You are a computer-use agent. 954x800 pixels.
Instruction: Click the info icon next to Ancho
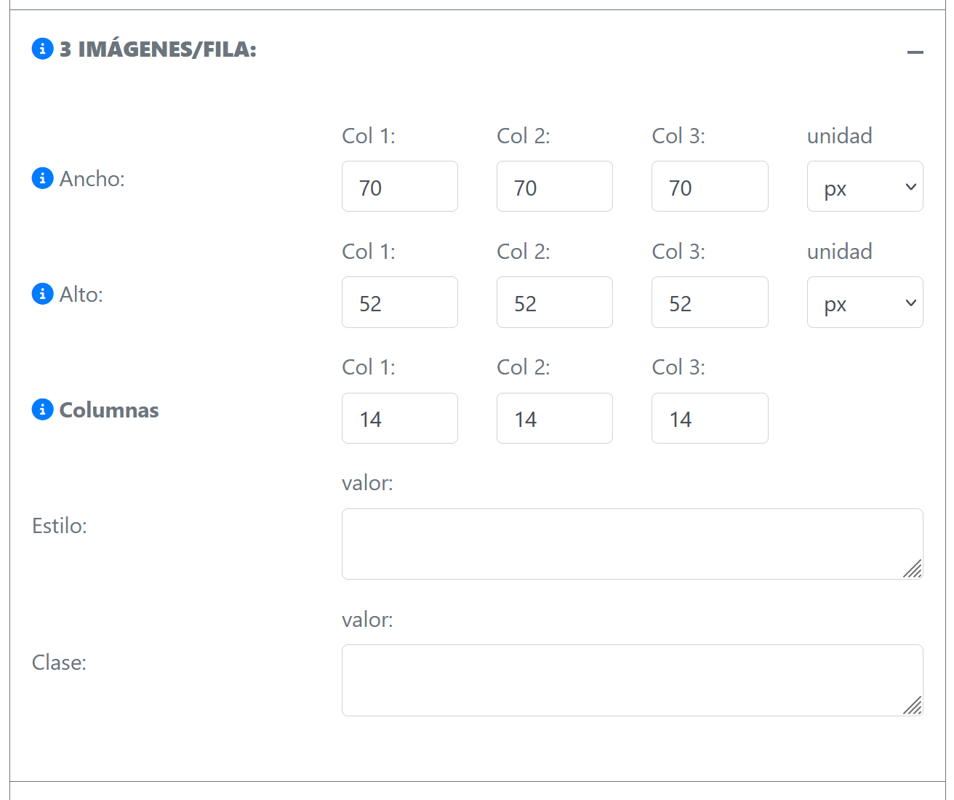point(42,178)
